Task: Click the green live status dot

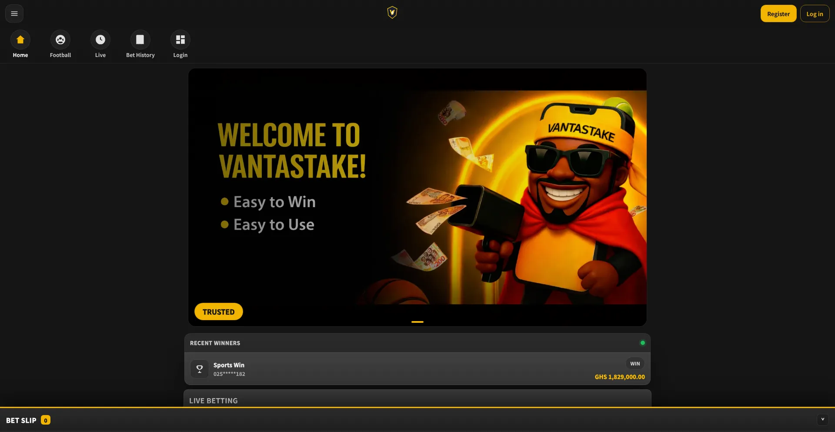Action: click(x=642, y=343)
